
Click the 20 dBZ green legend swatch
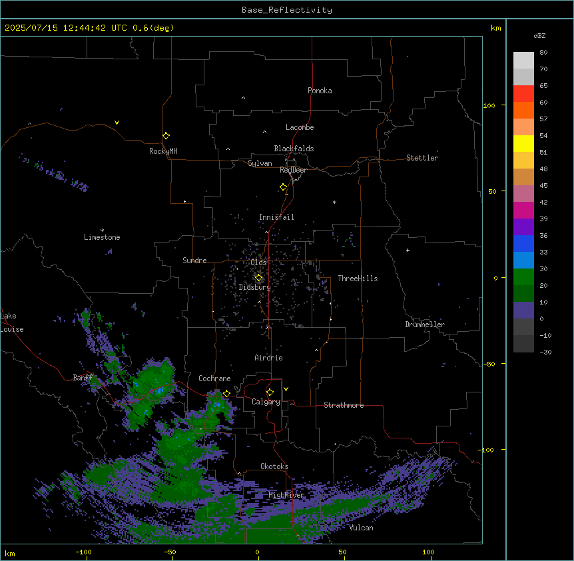click(523, 293)
